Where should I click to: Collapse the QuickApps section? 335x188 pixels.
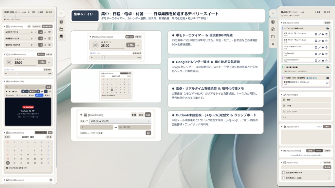282,95
